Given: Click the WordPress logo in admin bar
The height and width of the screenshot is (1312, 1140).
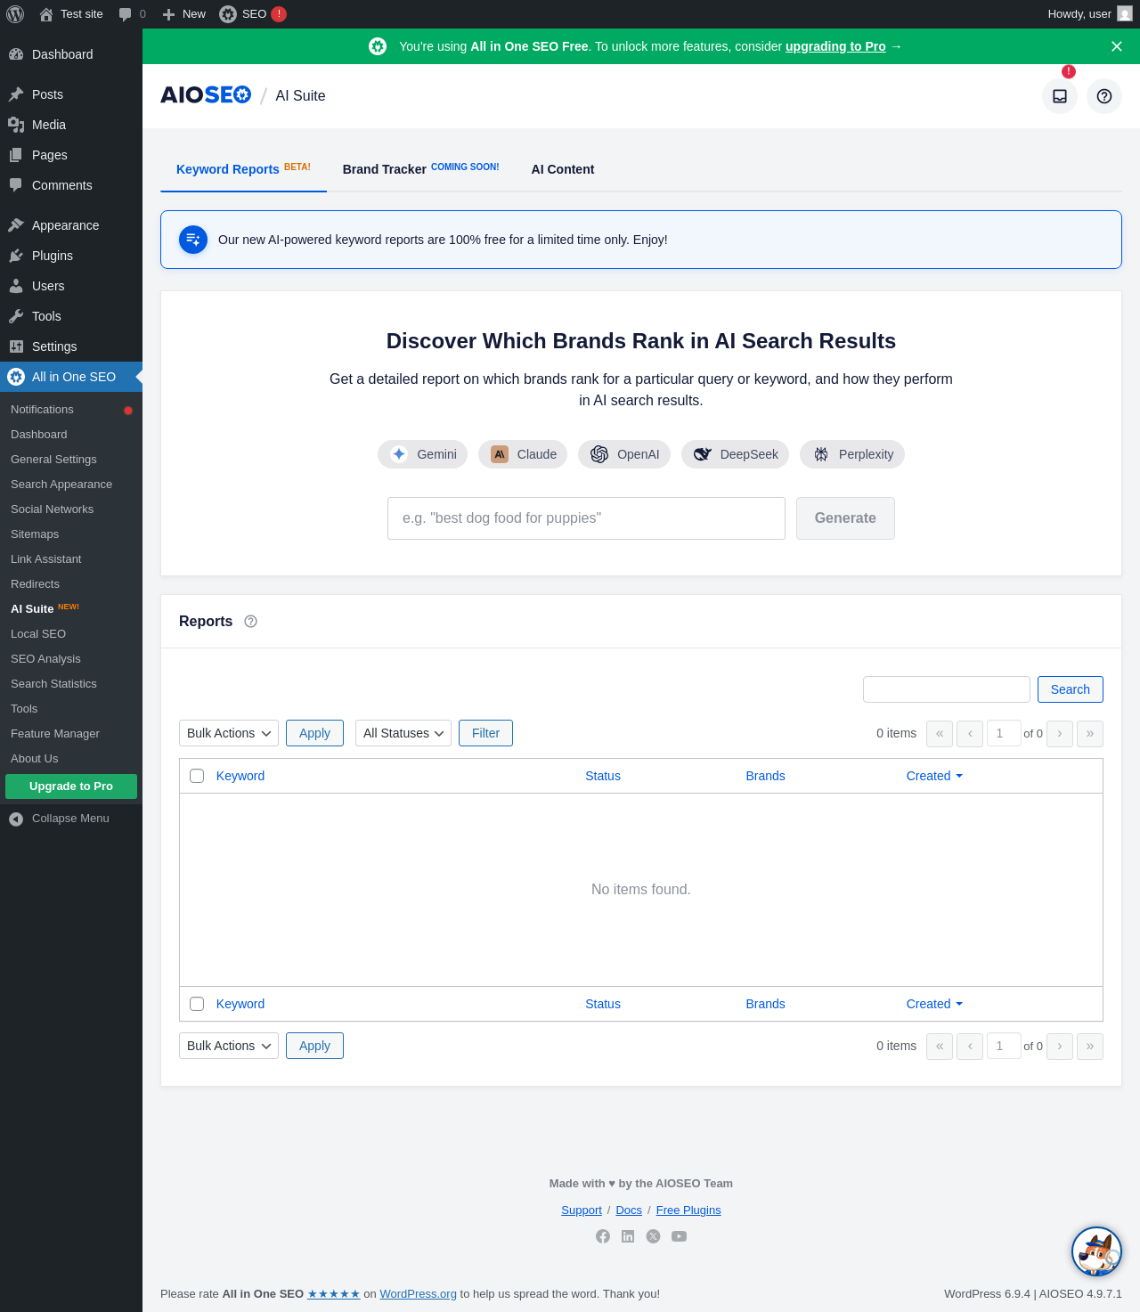Looking at the screenshot, I should point(15,14).
